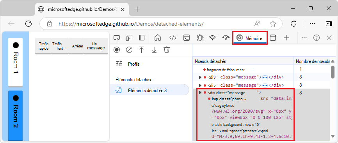Add page to favorites star

click(x=273, y=24)
